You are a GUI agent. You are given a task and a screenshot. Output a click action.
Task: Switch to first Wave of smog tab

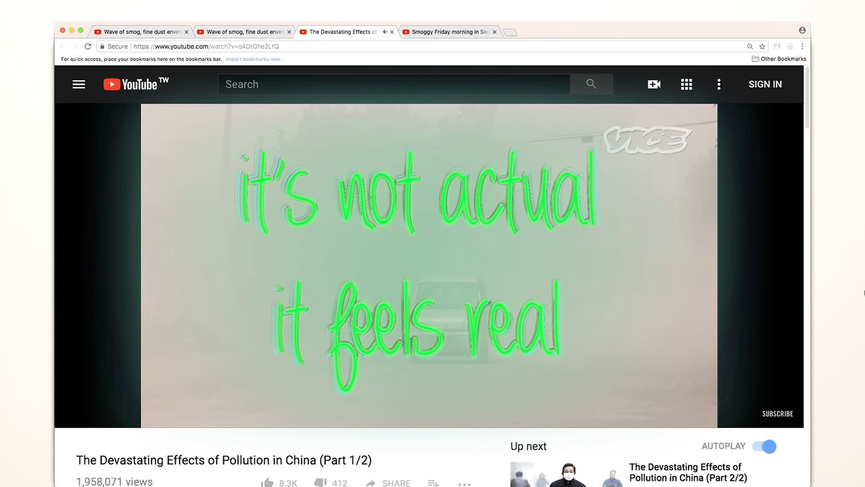tap(141, 32)
